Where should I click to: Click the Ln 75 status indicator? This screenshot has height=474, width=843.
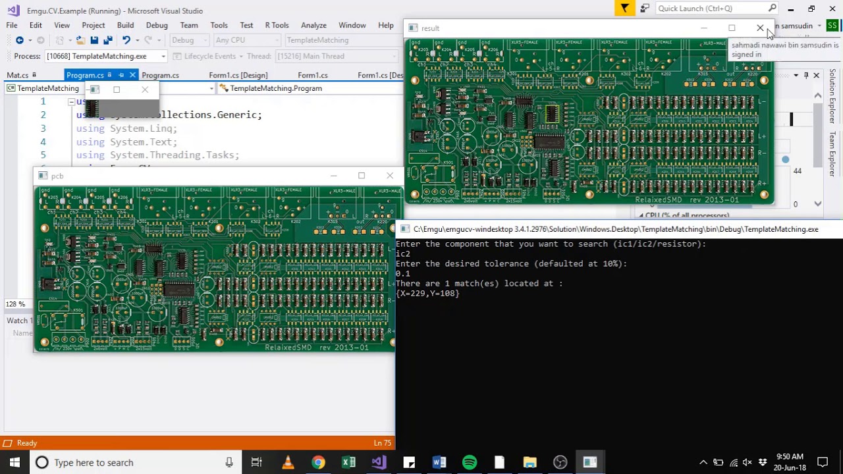pos(383,443)
